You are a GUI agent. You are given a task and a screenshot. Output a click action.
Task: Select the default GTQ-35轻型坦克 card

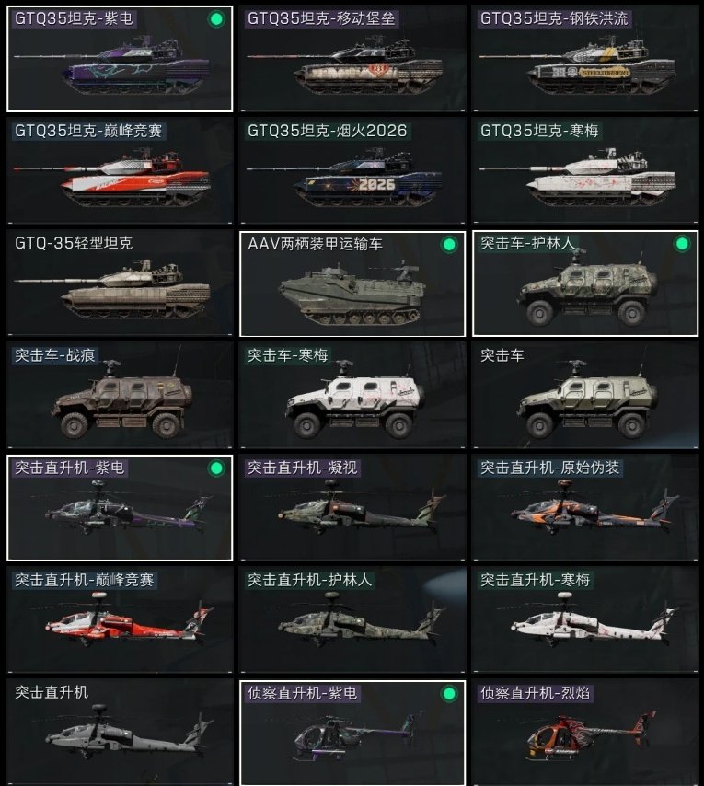click(120, 283)
